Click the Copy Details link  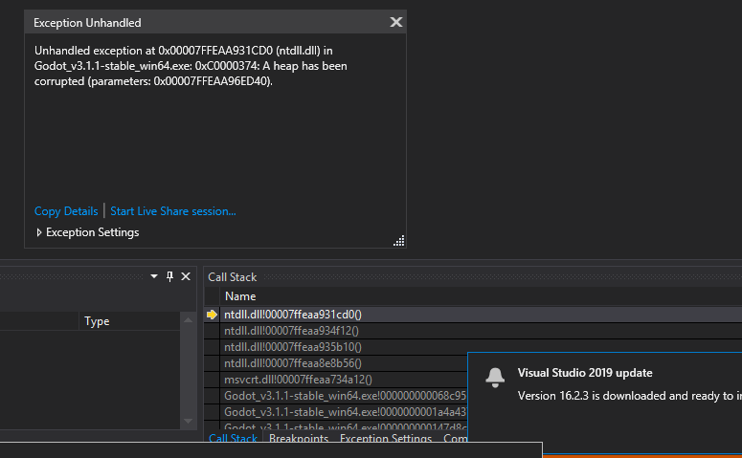coord(66,211)
